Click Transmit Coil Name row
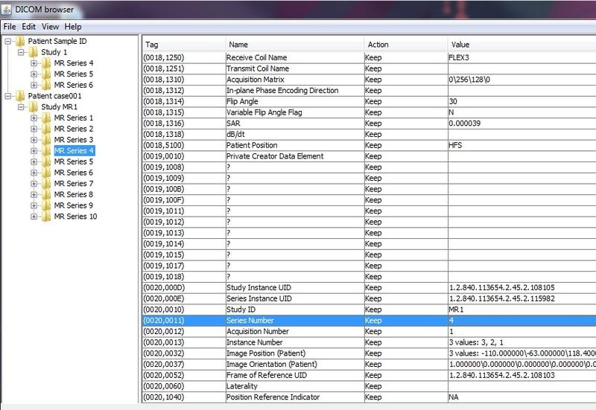The width and height of the screenshot is (596, 410). point(369,68)
